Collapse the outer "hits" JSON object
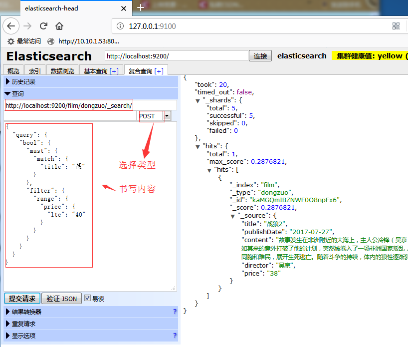The height and width of the screenshot is (347, 408). click(x=198, y=147)
